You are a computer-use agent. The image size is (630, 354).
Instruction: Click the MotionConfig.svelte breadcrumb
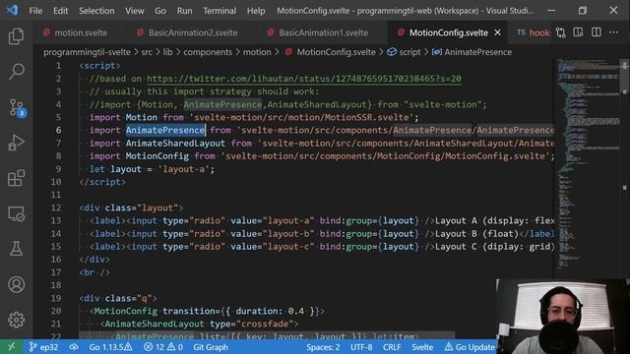point(331,52)
